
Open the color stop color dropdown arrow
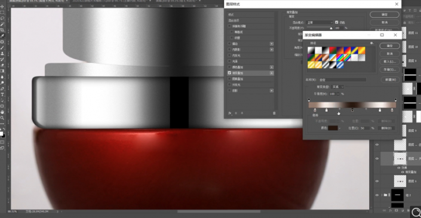(x=340, y=128)
